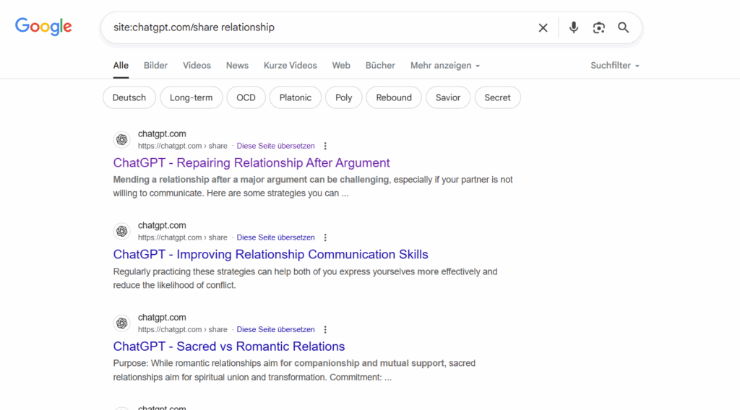
Task: Click the chatgpt.com URL of Sacred vs Romantic result
Action: 183,329
